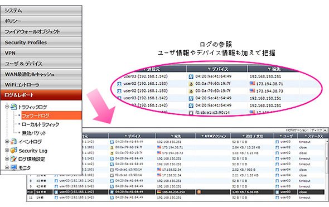
Task: Select フォワードログ in the tree
Action: click(52, 115)
